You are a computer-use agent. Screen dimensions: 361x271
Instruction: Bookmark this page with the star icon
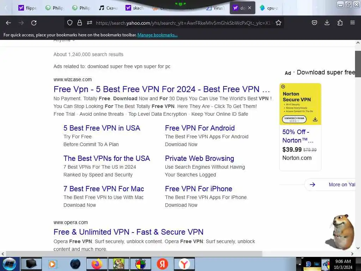279,23
